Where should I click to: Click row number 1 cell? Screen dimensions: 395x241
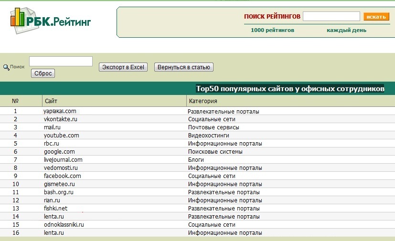click(15, 111)
